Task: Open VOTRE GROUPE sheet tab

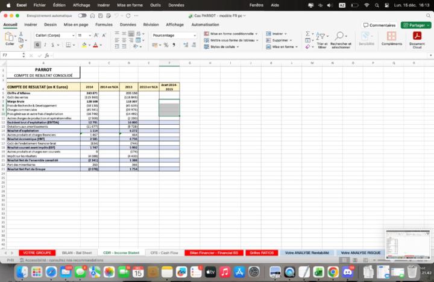Action: click(37, 252)
